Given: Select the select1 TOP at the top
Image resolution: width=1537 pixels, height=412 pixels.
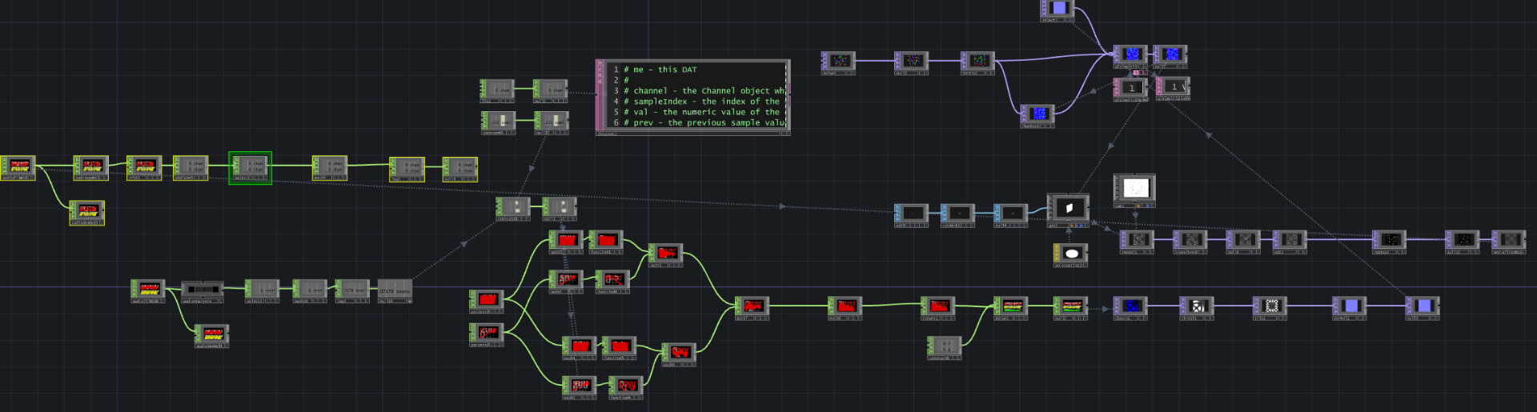Looking at the screenshot, I should tap(1057, 10).
